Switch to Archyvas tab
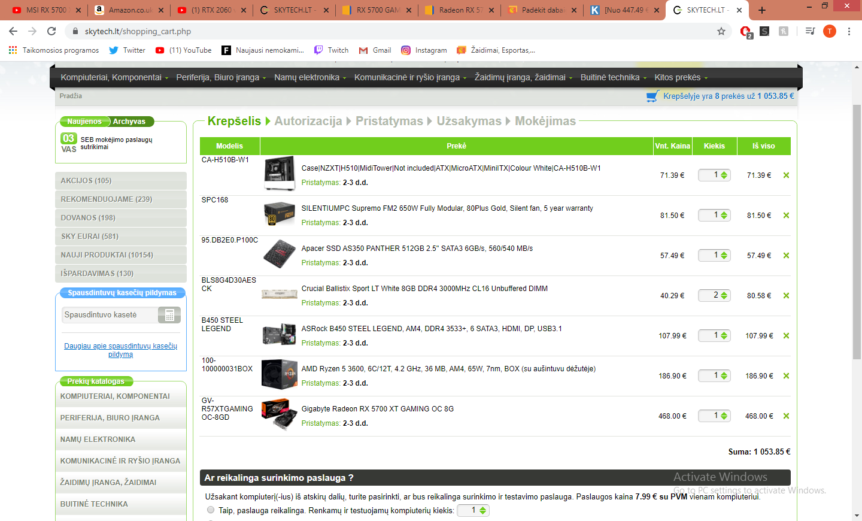This screenshot has width=862, height=521. coord(129,122)
